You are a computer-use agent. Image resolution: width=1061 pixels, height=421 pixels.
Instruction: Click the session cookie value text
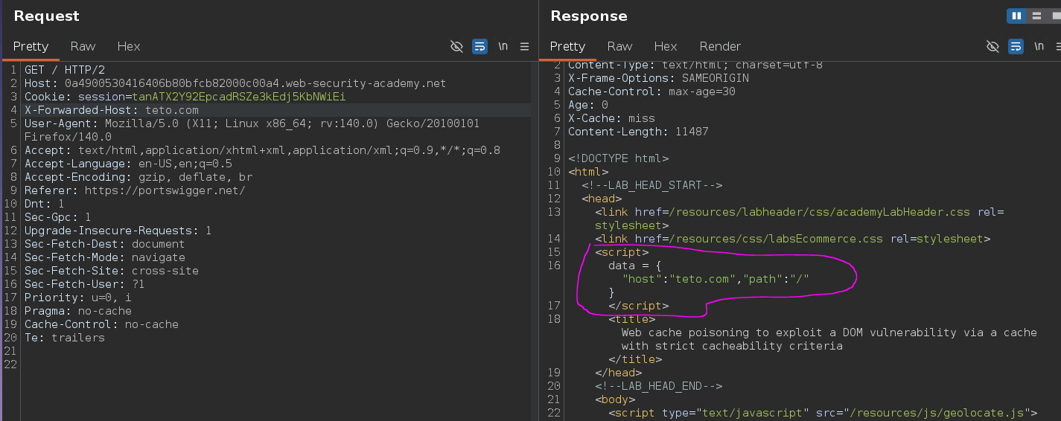pyautogui.click(x=239, y=97)
